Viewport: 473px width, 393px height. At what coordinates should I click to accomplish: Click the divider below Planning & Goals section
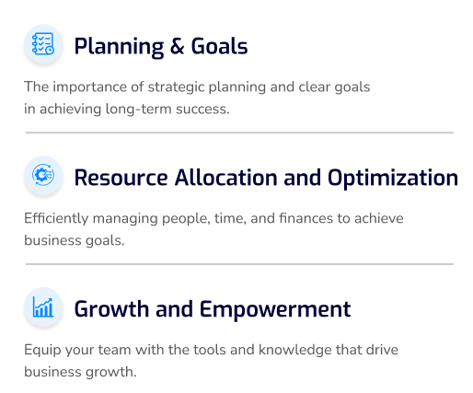click(x=239, y=133)
